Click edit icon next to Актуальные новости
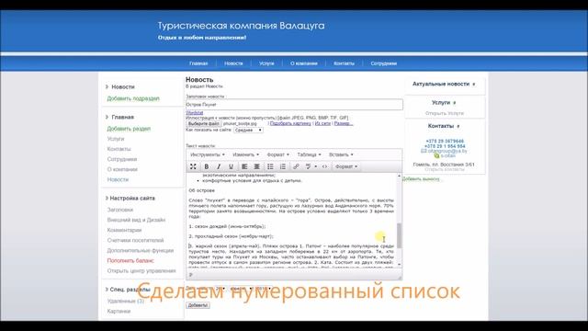Image resolution: width=588 pixels, height=331 pixels. click(x=474, y=84)
